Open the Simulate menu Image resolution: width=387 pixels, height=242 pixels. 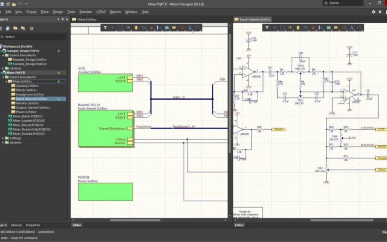pos(86,12)
